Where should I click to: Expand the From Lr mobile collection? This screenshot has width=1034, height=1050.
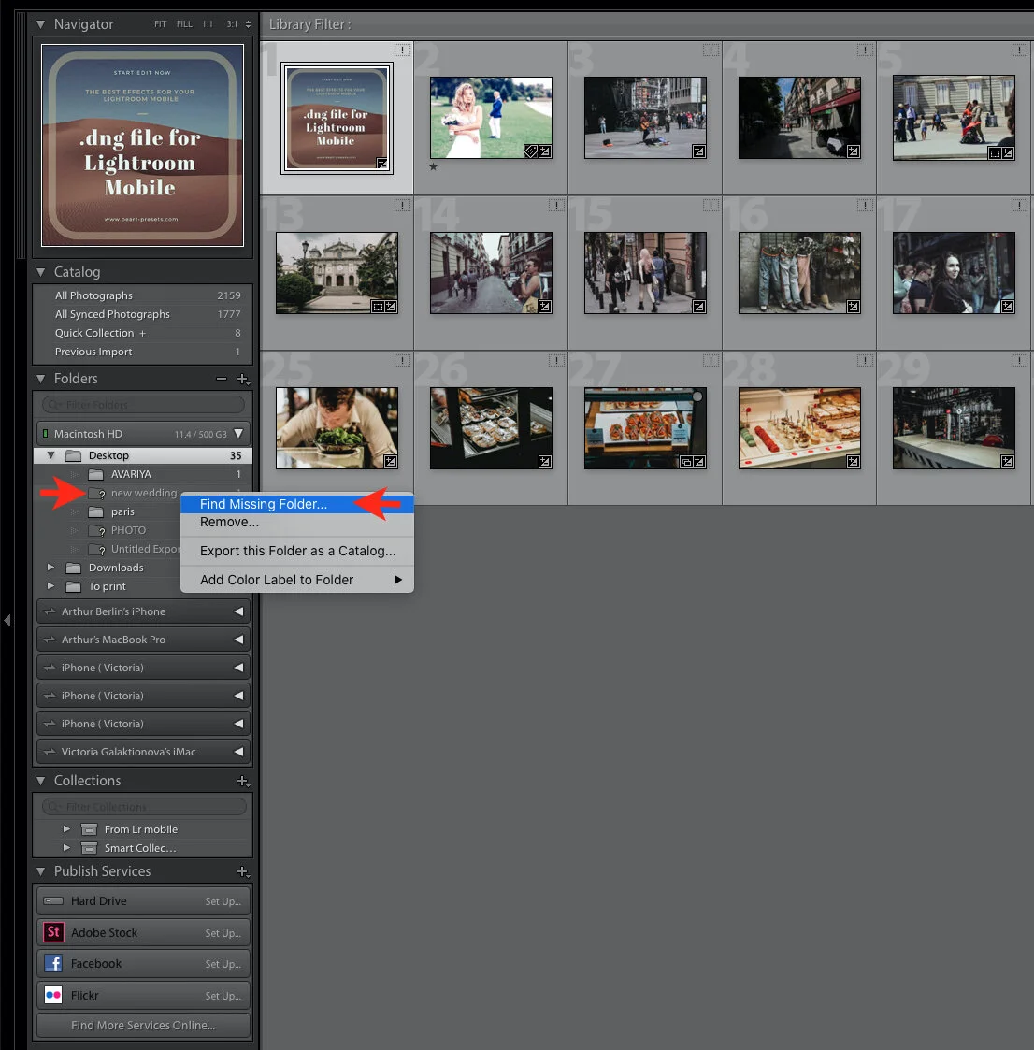(x=65, y=829)
